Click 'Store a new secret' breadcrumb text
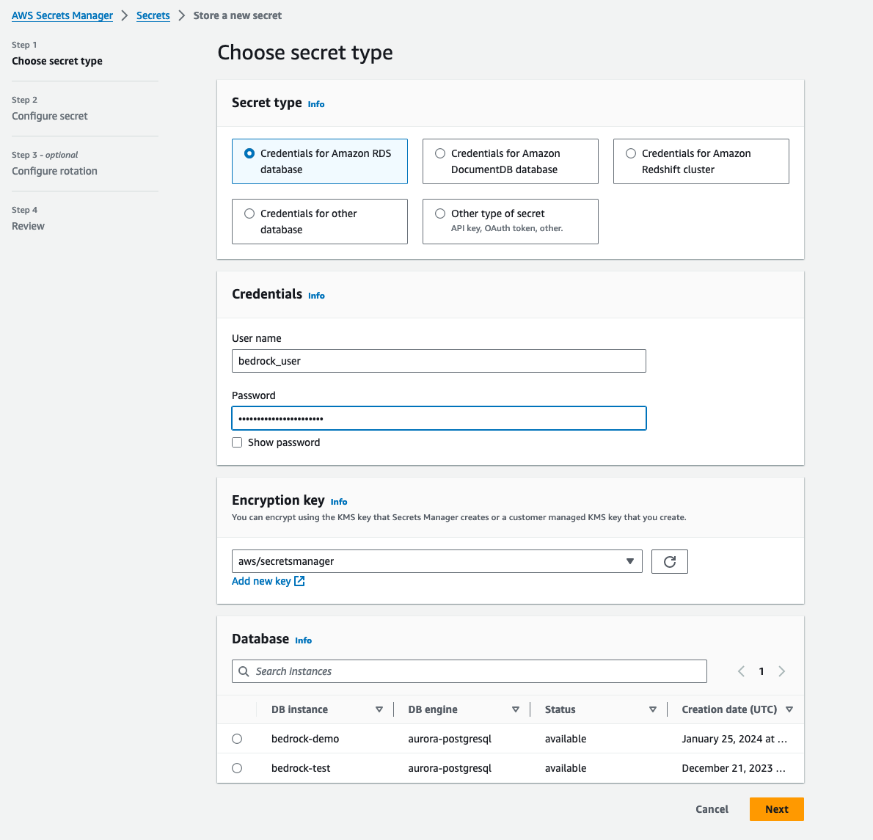The height and width of the screenshot is (840, 873). (238, 15)
